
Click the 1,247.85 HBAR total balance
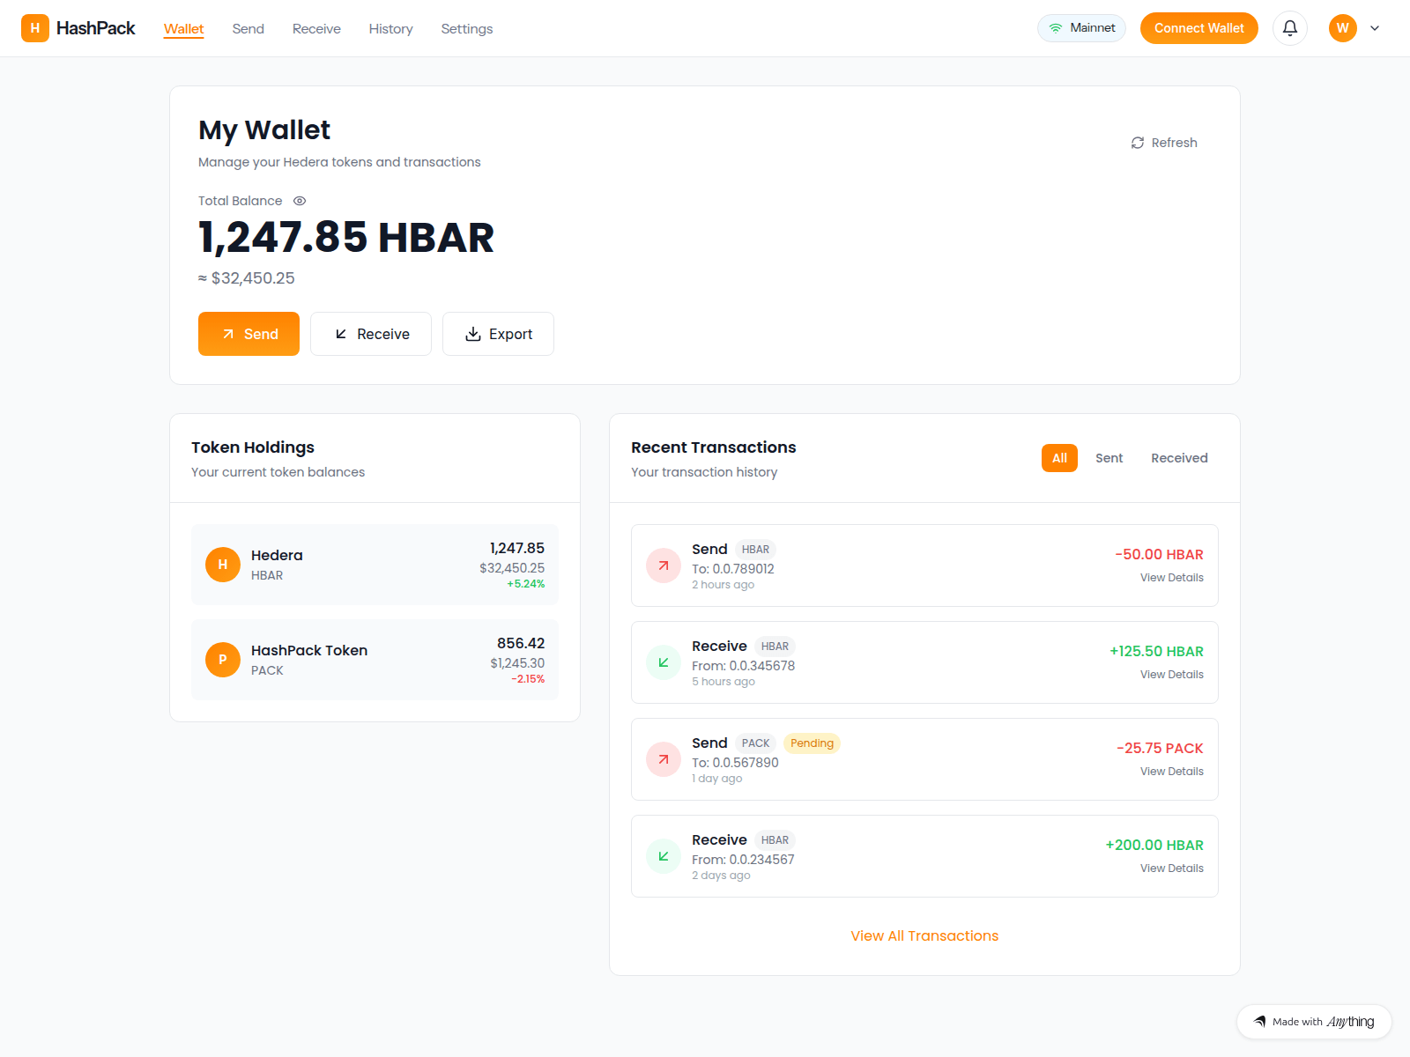point(346,238)
